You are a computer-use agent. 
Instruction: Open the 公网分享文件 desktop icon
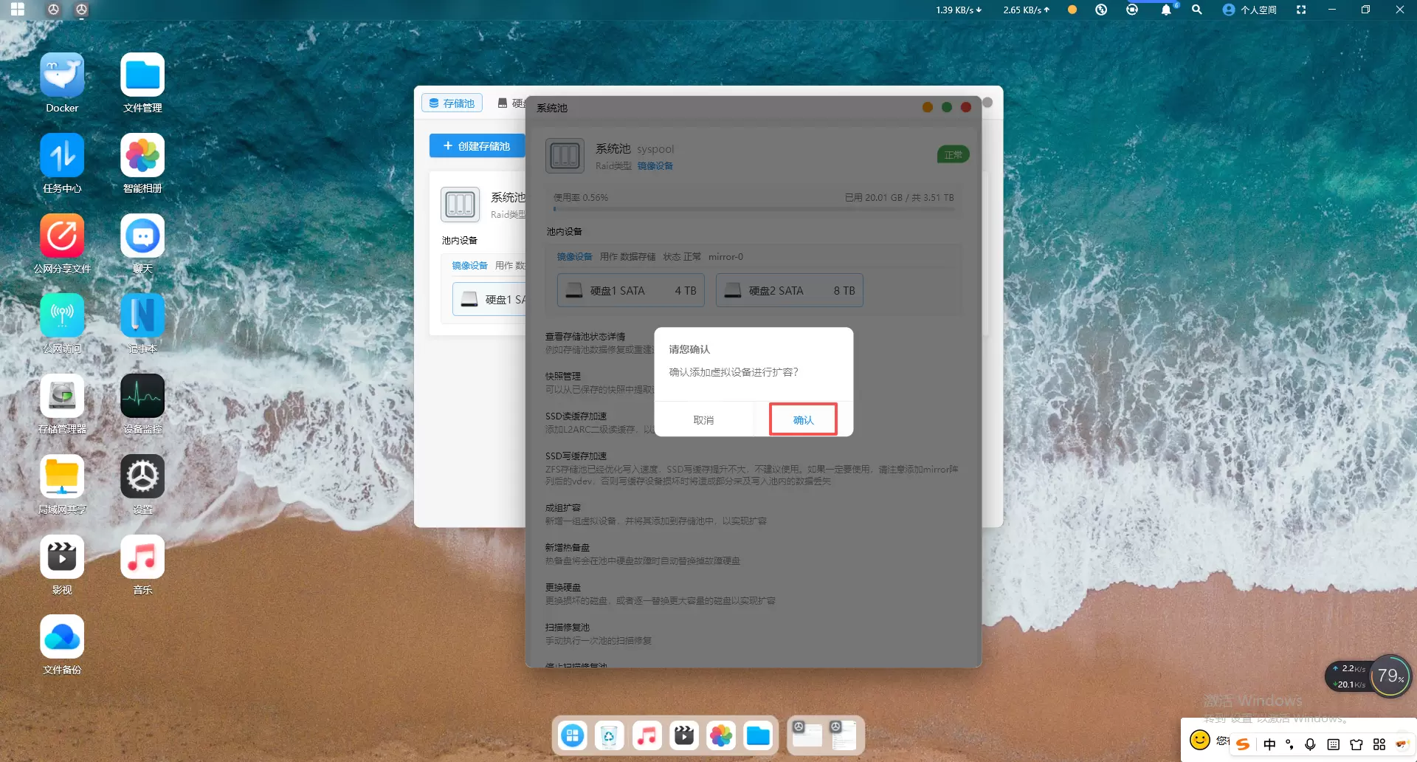tap(62, 236)
